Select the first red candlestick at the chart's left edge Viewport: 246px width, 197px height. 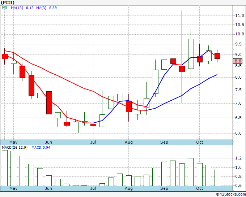pos(5,56)
